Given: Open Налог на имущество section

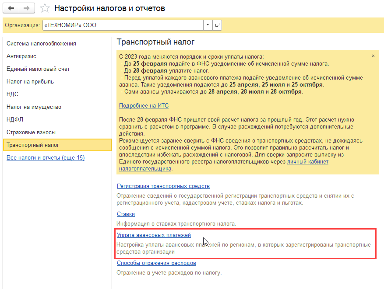Looking at the screenshot, I should [x=57, y=107].
